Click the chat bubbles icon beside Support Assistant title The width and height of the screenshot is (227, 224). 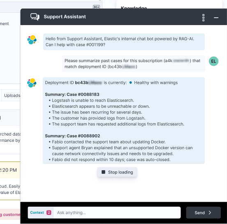pyautogui.click(x=35, y=17)
